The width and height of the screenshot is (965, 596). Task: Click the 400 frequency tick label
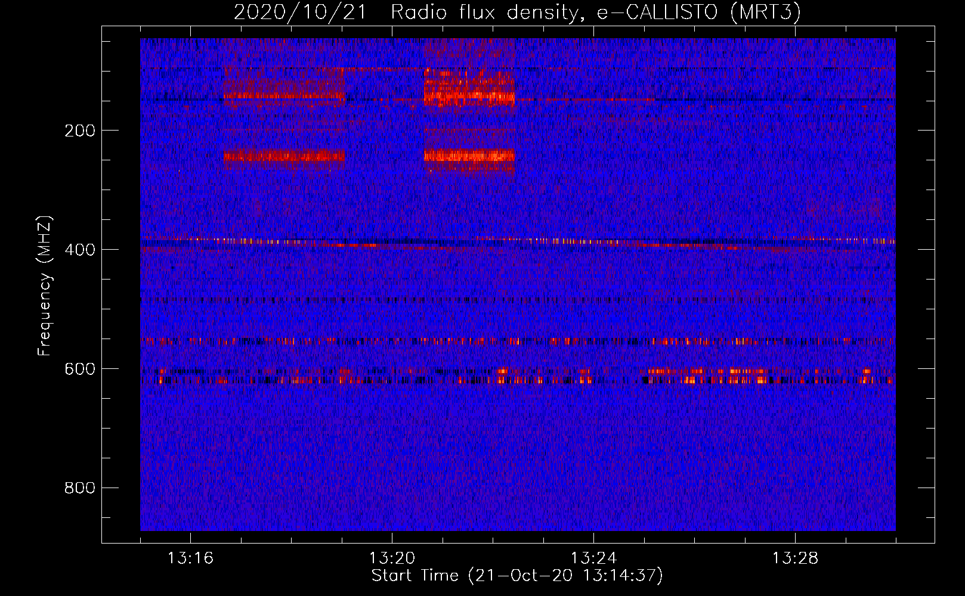pyautogui.click(x=80, y=250)
